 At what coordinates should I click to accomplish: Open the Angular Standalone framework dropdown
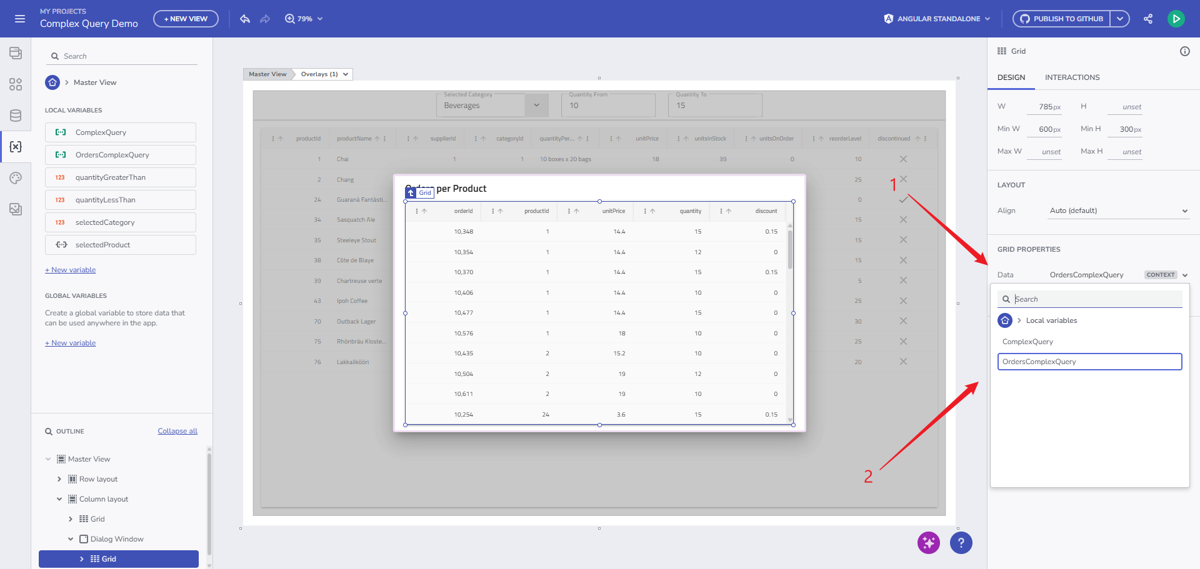pos(937,19)
